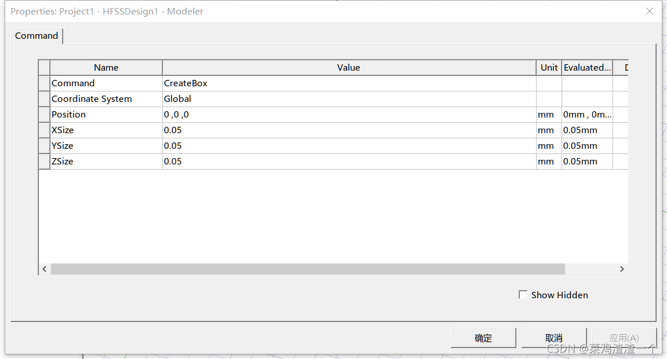Click the mm unit of ZSize row
The height and width of the screenshot is (359, 667).
549,162
